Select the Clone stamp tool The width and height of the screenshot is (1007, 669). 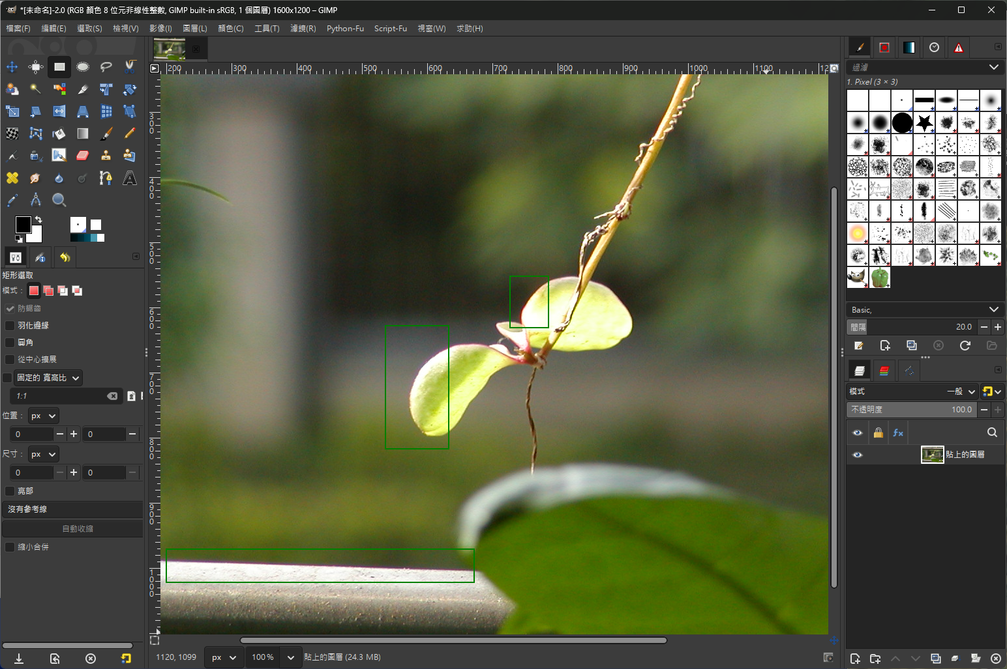tap(106, 155)
